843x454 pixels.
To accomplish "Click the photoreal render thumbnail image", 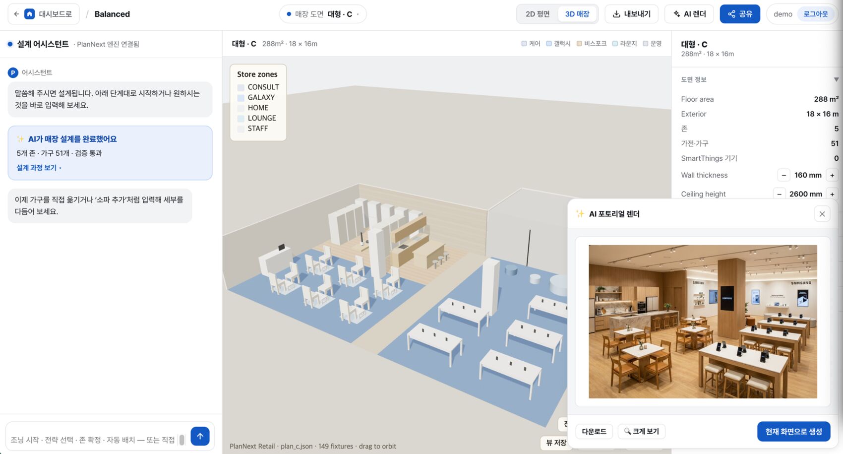I will pyautogui.click(x=703, y=322).
